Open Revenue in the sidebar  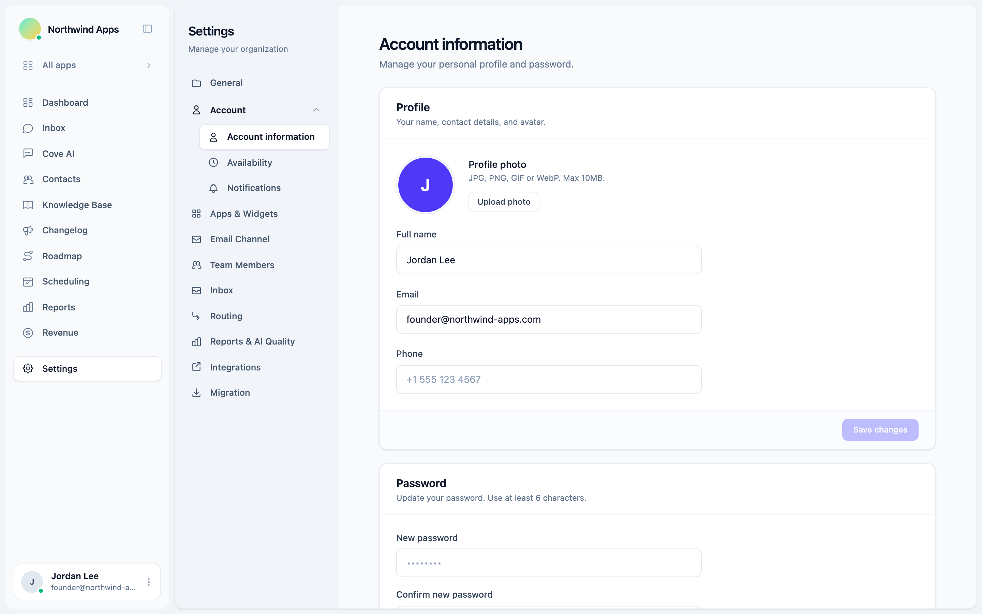[87, 333]
